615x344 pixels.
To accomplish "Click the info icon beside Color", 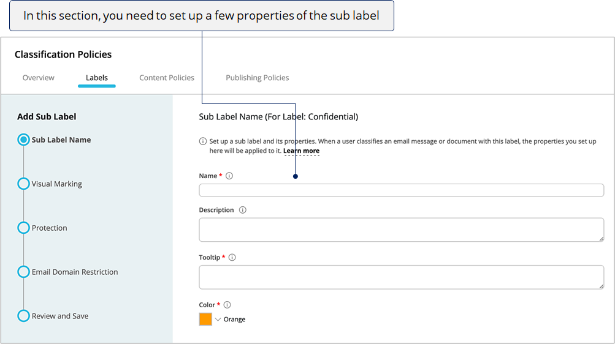I will click(227, 304).
